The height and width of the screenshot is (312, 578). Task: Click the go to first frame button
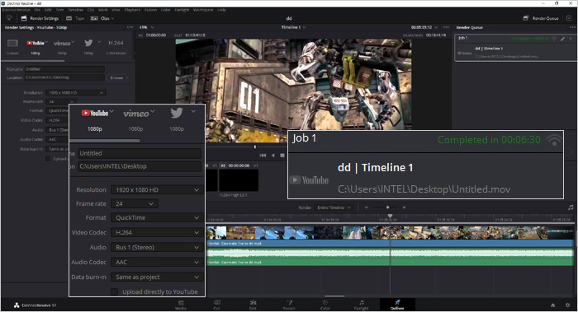click(x=263, y=156)
